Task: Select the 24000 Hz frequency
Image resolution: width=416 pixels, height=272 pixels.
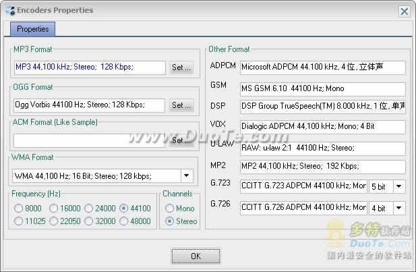Action: 100,209
